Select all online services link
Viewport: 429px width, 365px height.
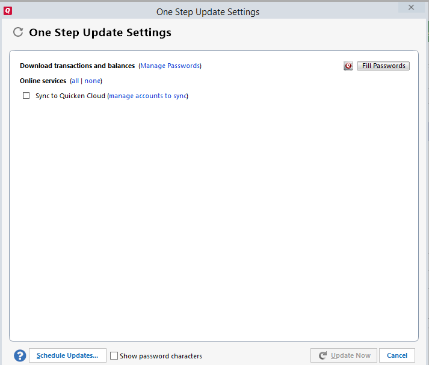pyautogui.click(x=75, y=81)
